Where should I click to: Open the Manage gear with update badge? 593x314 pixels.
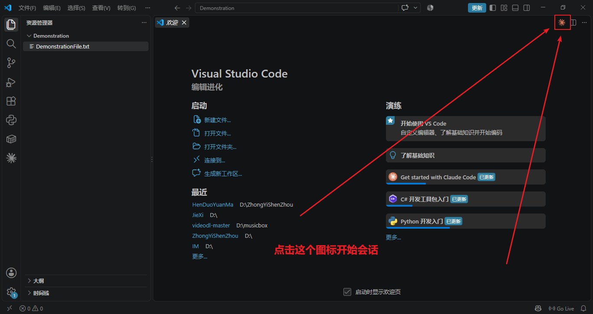11,292
